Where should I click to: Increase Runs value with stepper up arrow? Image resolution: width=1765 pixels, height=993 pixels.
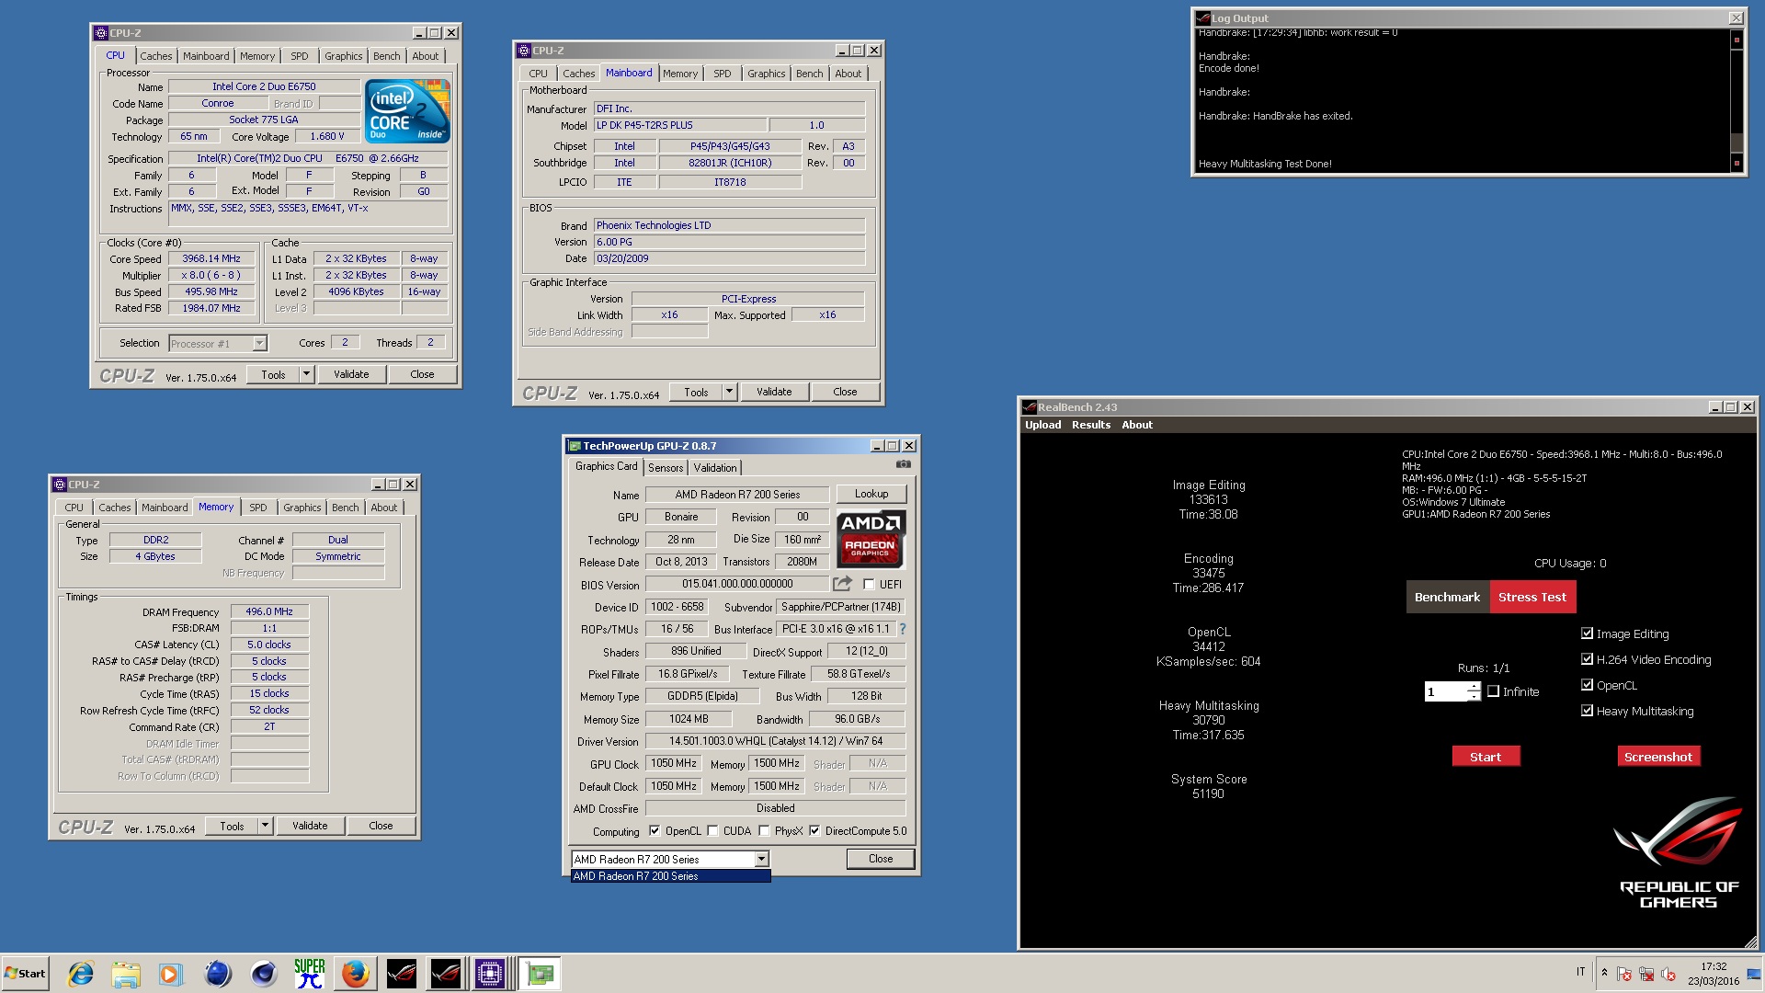tap(1474, 687)
